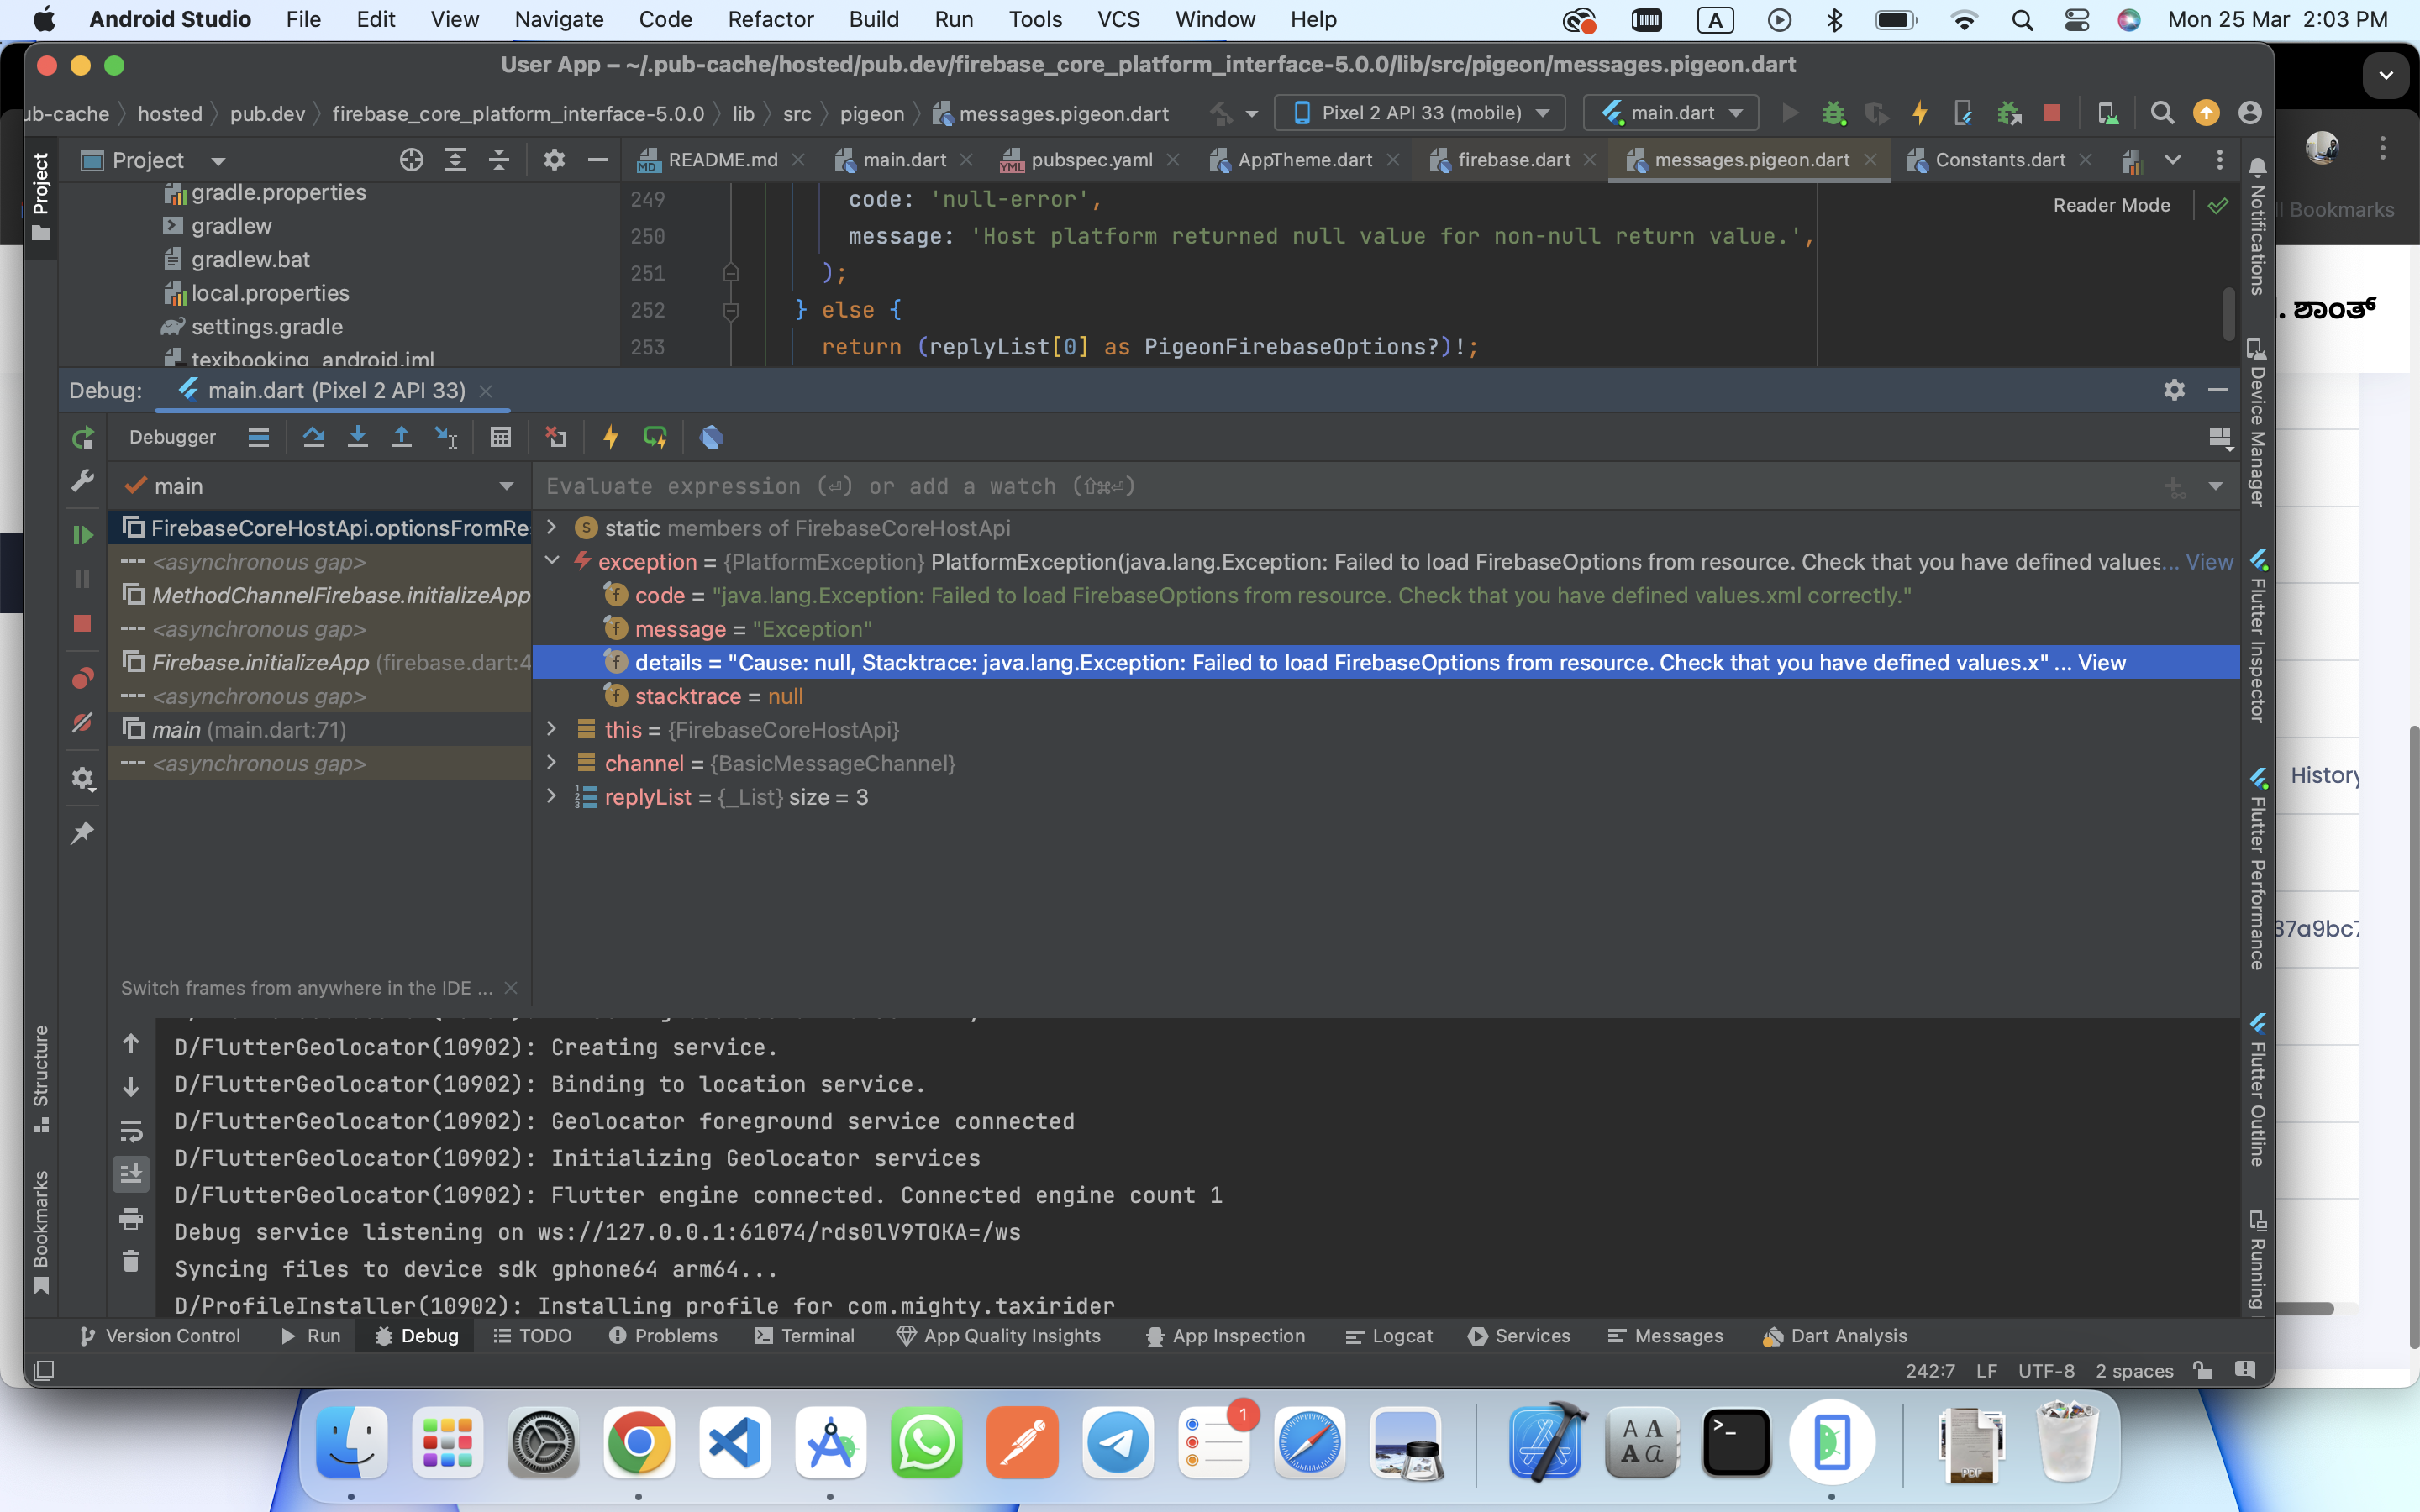Toggle scroll to end in console
The width and height of the screenshot is (2420, 1512).
click(131, 1174)
